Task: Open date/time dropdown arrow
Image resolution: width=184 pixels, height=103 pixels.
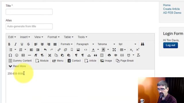Action: [133, 55]
